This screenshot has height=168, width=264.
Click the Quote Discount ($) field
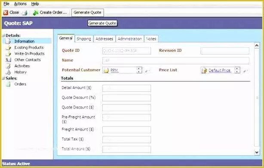click(126, 108)
